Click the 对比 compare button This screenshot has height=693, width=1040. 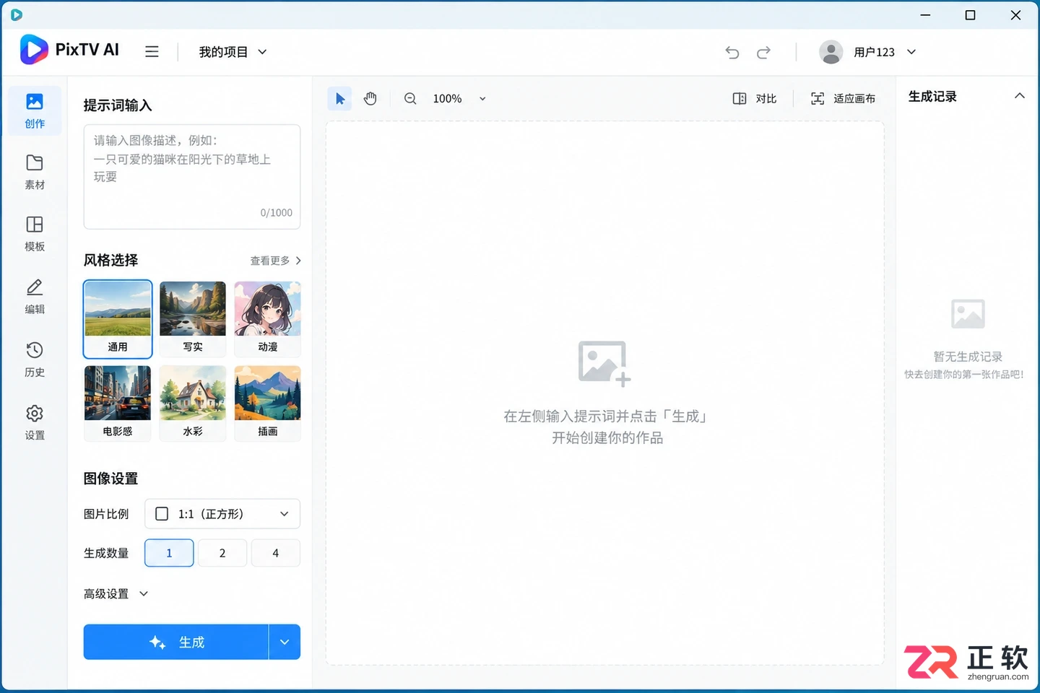click(x=755, y=98)
